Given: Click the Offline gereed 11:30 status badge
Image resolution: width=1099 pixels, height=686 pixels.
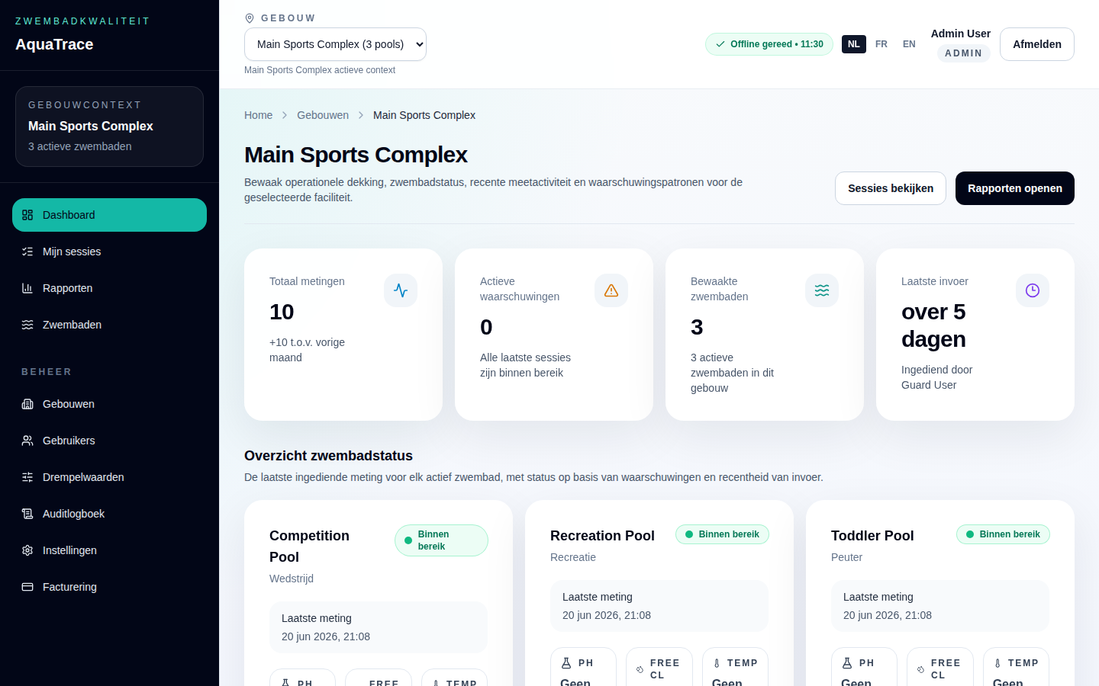Looking at the screenshot, I should coord(769,44).
